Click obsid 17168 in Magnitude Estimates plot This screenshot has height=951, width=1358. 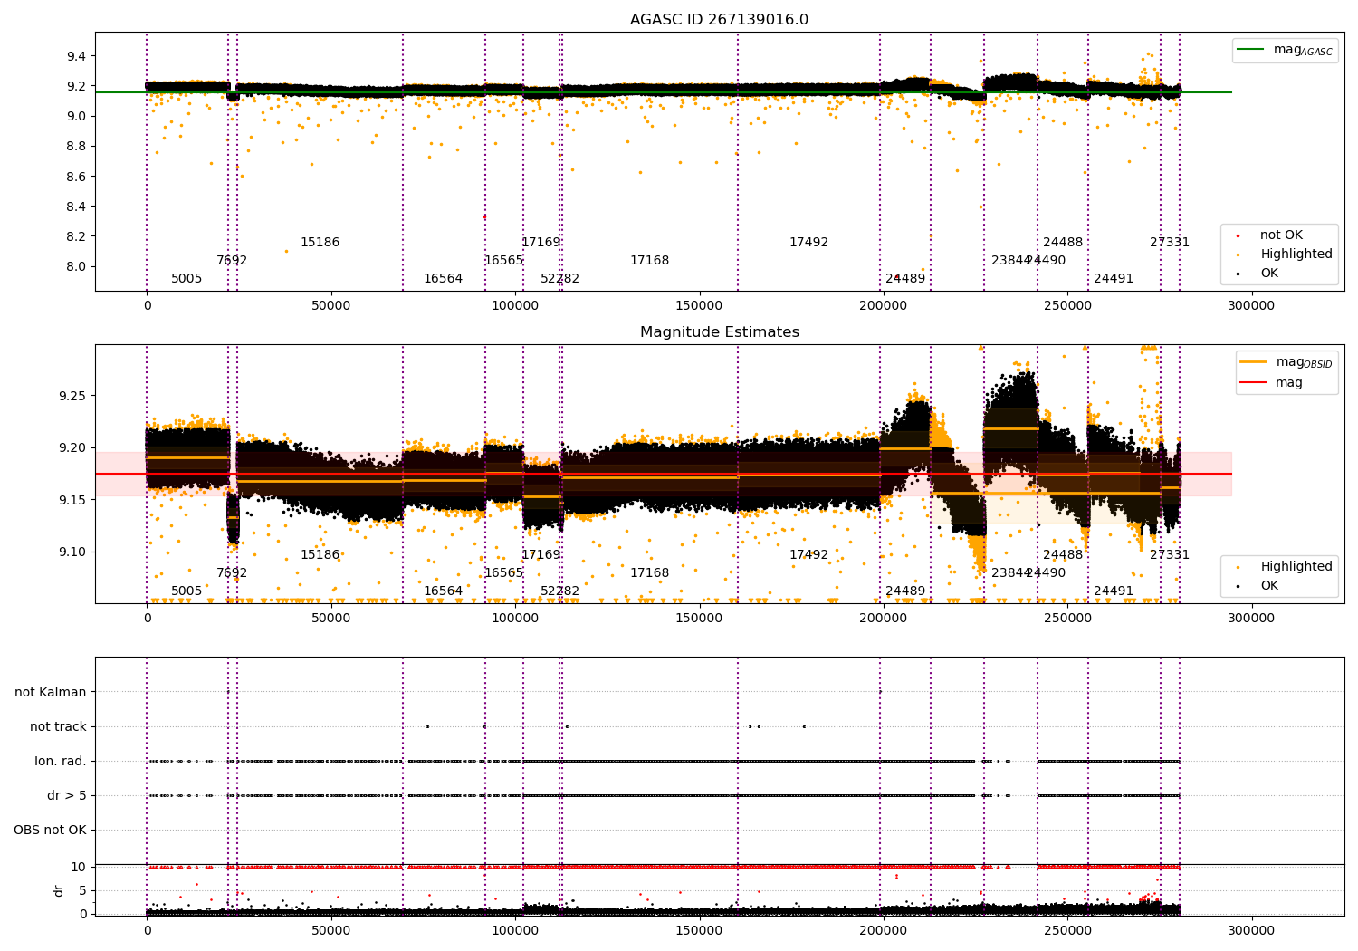[x=649, y=573]
